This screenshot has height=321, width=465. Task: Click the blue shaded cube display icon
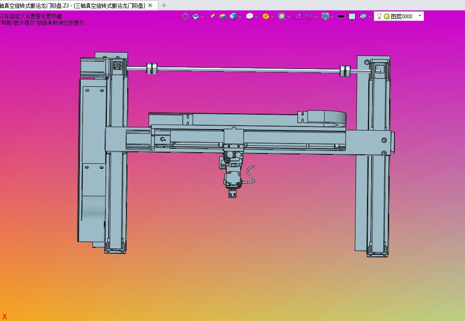tap(233, 16)
